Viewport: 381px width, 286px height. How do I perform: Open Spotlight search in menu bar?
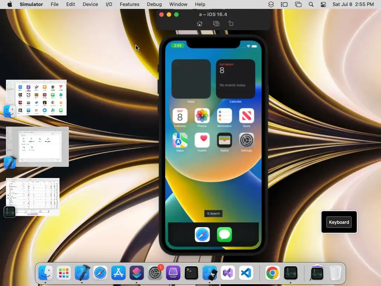pos(311,4)
